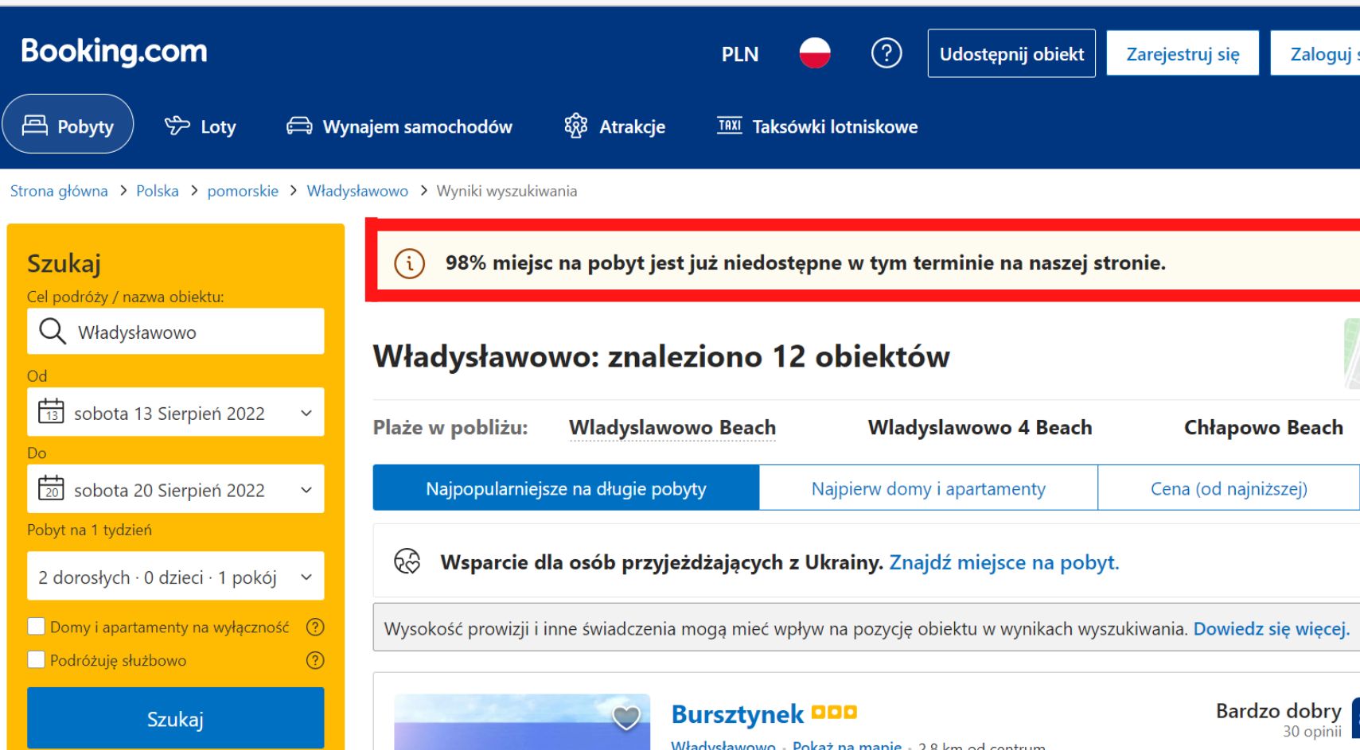Open Chłapowo Beach link
Viewport: 1360px width, 750px height.
tap(1264, 428)
